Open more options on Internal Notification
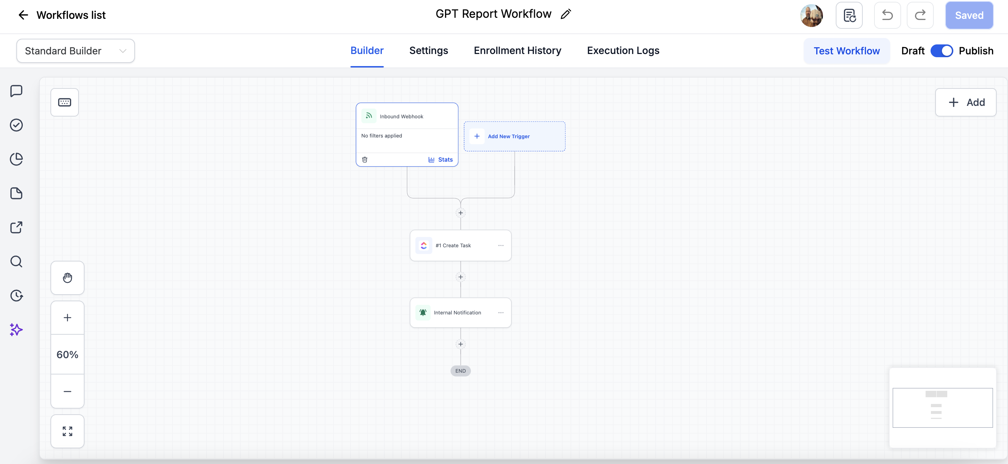Viewport: 1008px width, 464px height. point(501,313)
